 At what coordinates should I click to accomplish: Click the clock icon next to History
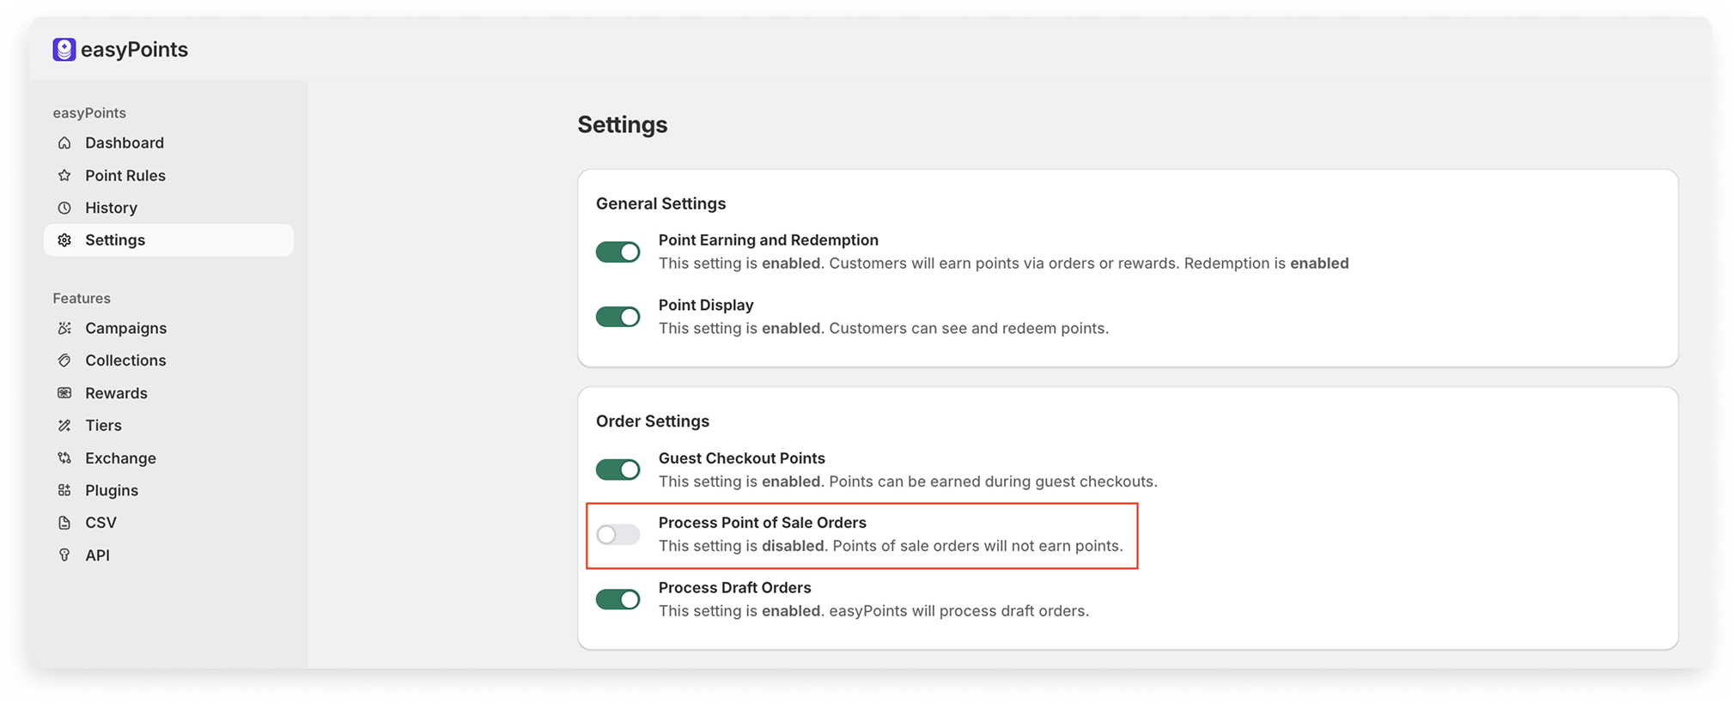pos(64,208)
